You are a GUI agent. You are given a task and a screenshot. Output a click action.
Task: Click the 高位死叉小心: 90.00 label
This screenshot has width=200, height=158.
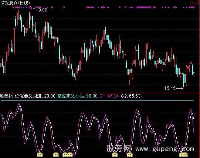point(77,96)
